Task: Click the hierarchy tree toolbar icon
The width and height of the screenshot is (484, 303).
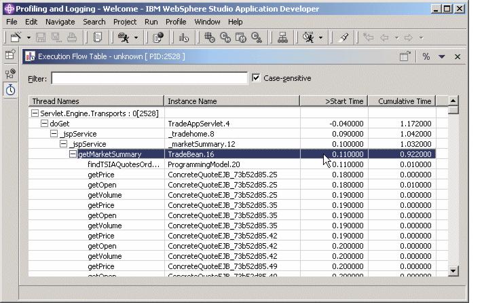Action: click(282, 37)
